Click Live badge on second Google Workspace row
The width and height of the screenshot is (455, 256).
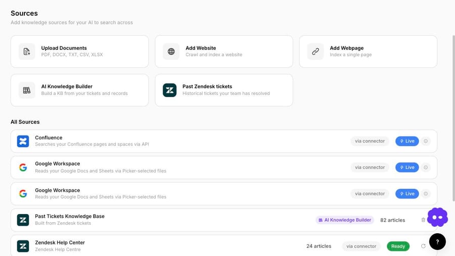407,194
